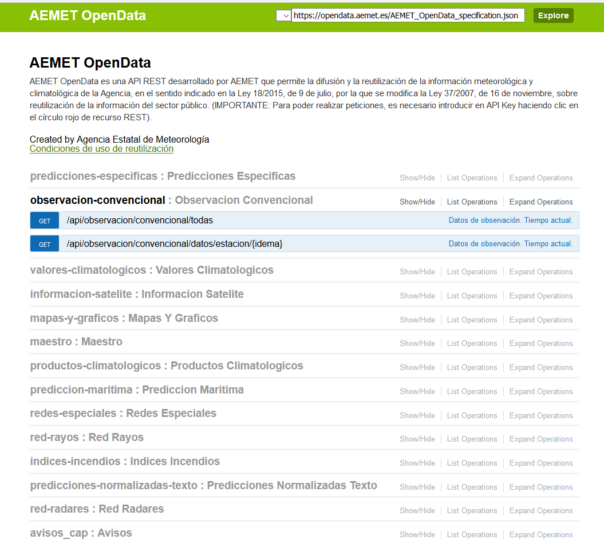Viewport: 604px width, 555px height.
Task: Click List Operations for indices-incendios
Action: 472,463
